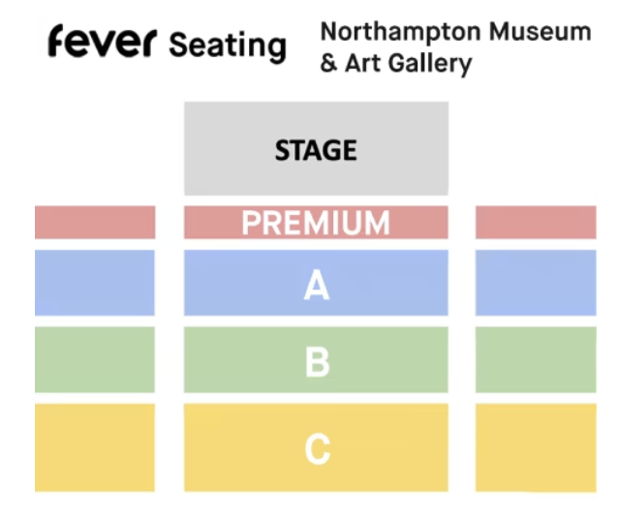This screenshot has width=618, height=515.
Task: Click the Northampton Museum venue name
Action: click(x=454, y=31)
